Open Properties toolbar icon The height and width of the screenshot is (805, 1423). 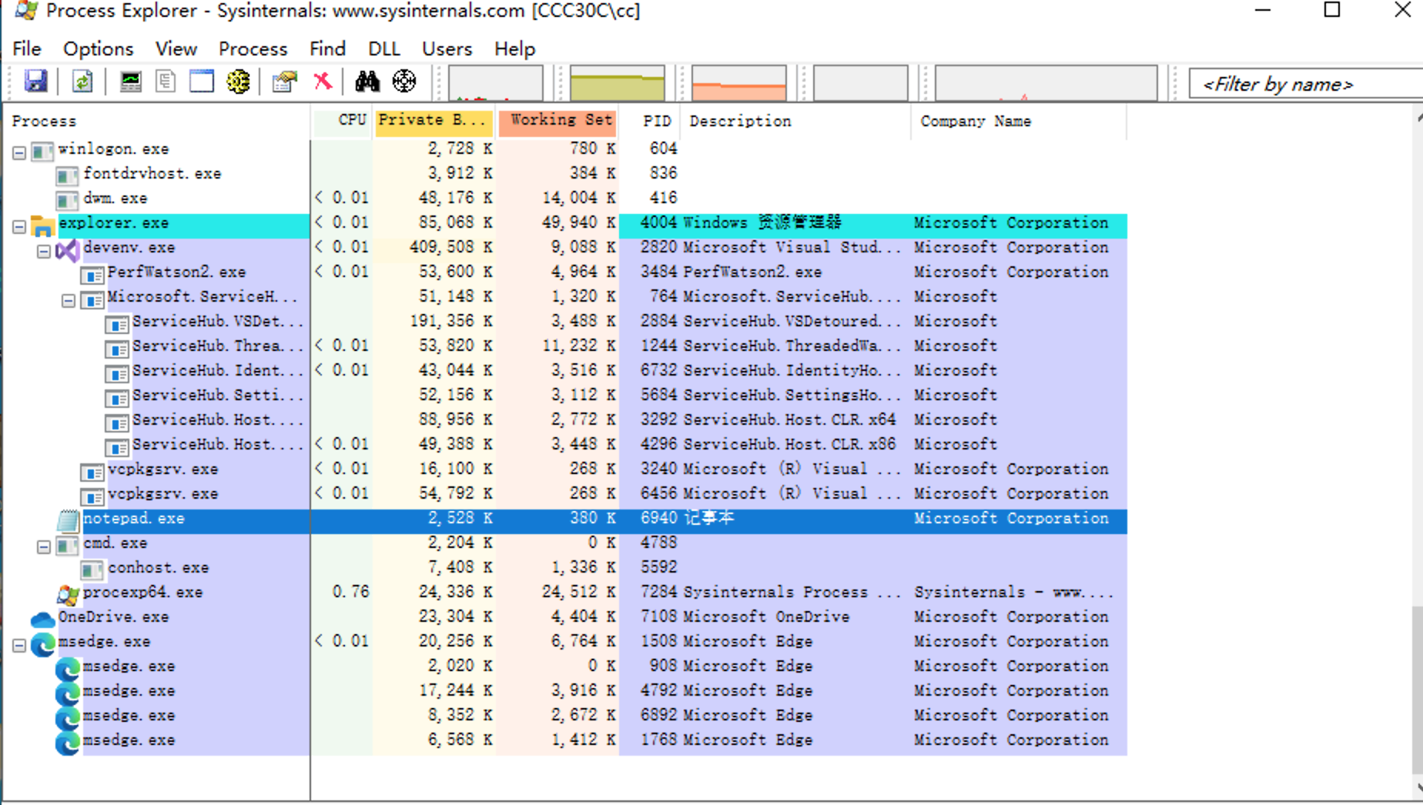point(285,81)
